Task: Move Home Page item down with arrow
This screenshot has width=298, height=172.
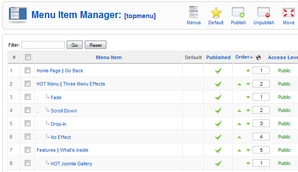Action: tap(248, 71)
